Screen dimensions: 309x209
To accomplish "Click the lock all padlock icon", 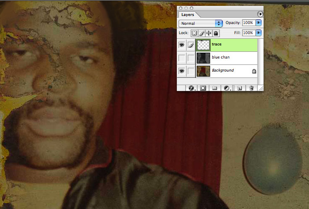I will (216, 33).
